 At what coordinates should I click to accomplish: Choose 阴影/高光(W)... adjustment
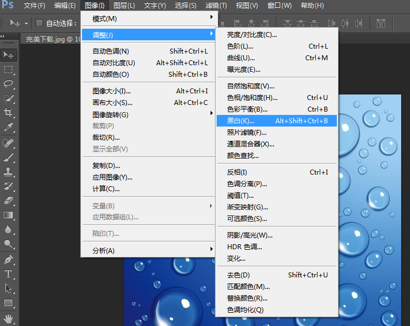pyautogui.click(x=276, y=235)
